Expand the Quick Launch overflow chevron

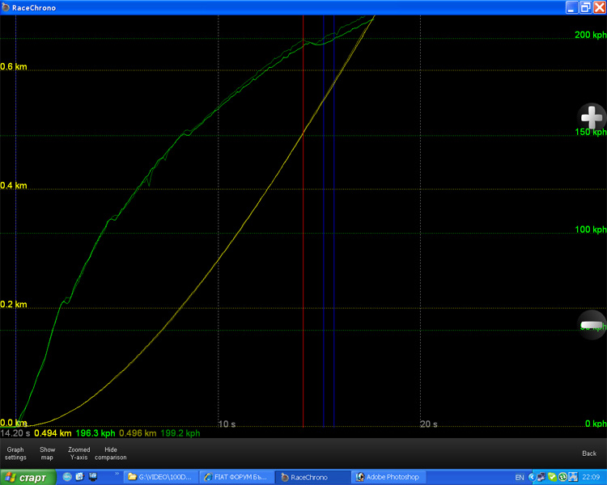click(117, 474)
